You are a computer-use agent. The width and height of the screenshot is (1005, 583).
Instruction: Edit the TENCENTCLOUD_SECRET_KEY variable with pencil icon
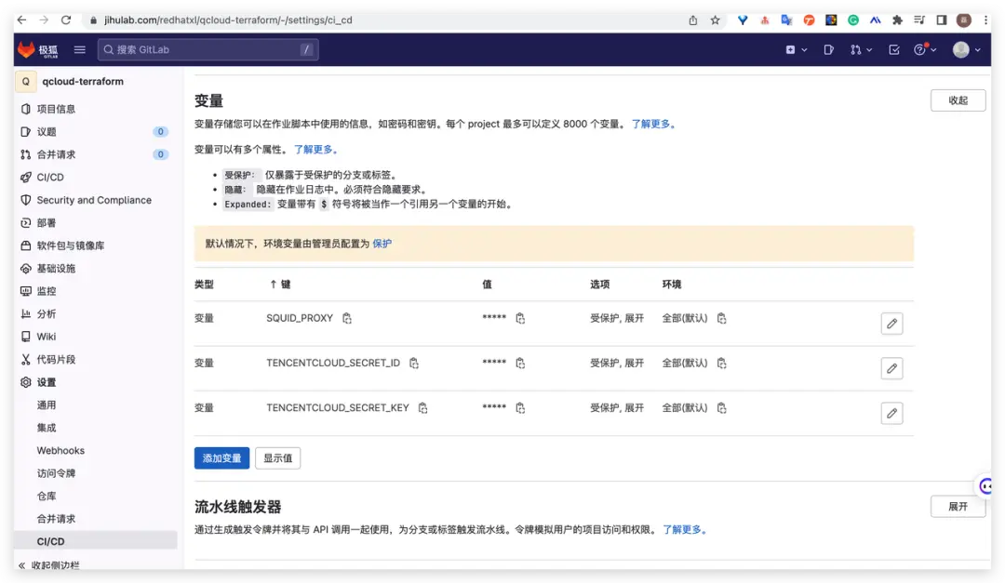891,413
